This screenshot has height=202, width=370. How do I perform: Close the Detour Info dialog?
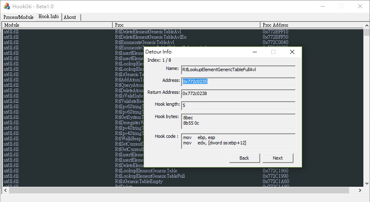pos(292,52)
